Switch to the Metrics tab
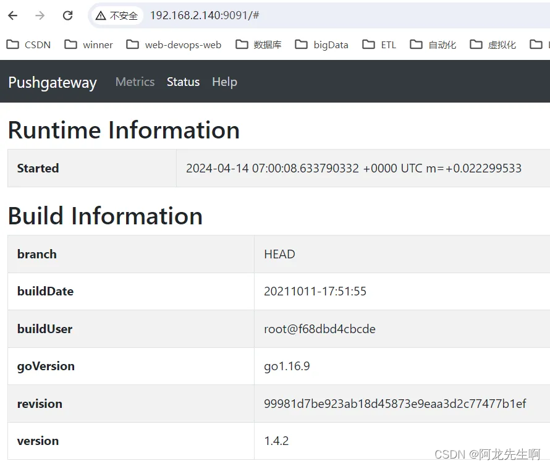 pyautogui.click(x=135, y=82)
